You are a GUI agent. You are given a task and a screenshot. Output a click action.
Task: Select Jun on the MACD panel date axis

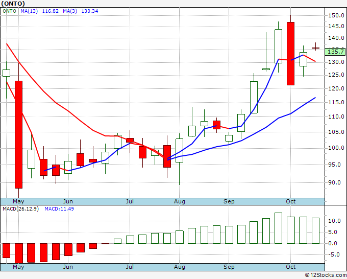point(68,267)
